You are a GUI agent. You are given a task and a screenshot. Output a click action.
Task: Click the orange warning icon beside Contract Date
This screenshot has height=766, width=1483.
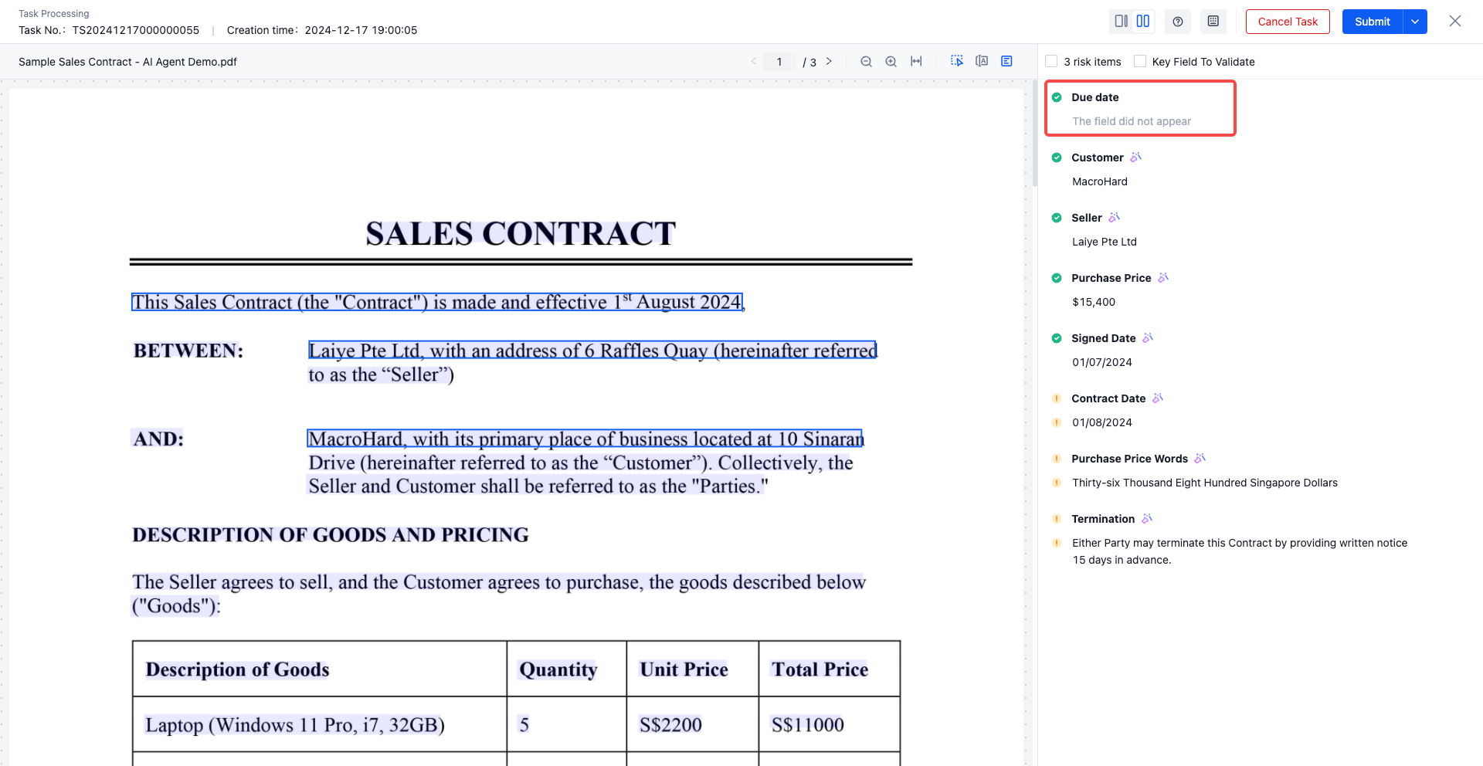coord(1057,398)
